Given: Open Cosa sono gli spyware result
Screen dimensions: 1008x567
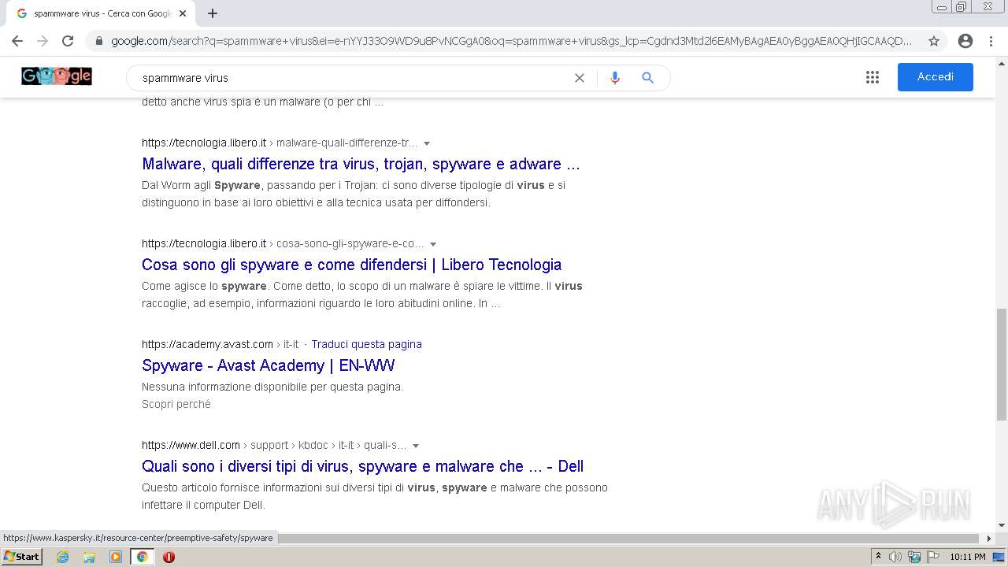Looking at the screenshot, I should click(351, 265).
